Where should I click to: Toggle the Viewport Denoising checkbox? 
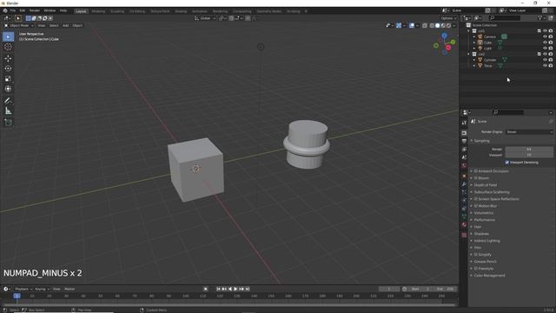point(507,163)
